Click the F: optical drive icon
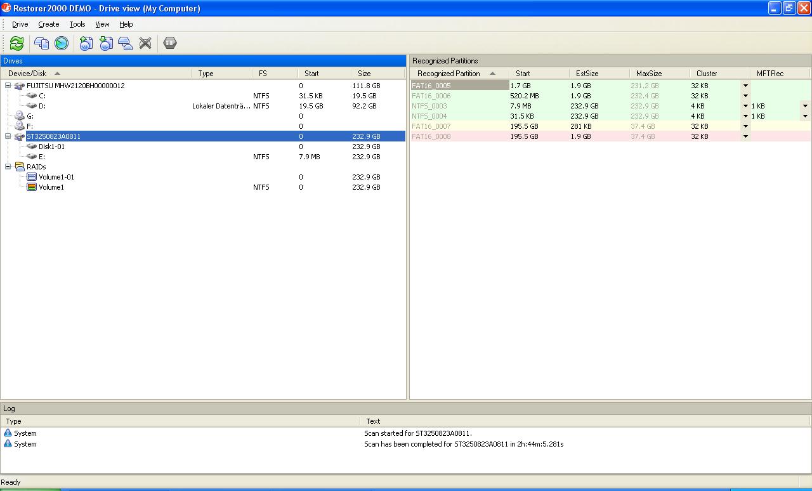The height and width of the screenshot is (491, 812). (20, 126)
